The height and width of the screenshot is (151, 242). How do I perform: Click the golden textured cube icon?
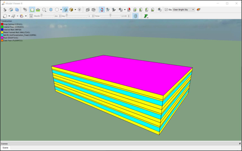(71, 10)
